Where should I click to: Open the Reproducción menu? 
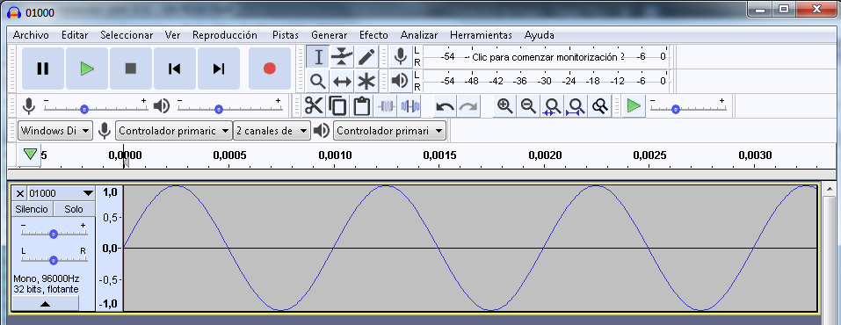point(225,35)
